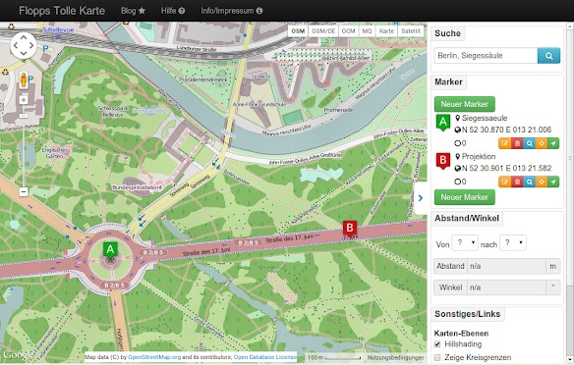574x365 pixels.
Task: Click the top Neuer Marker button
Action: click(465, 104)
